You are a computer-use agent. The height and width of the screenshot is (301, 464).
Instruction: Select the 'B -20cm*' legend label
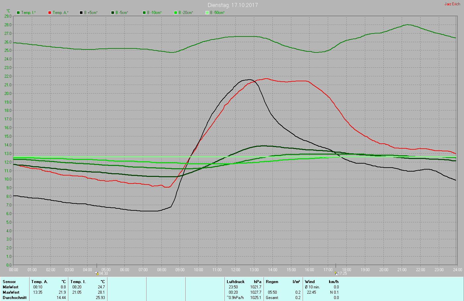[x=186, y=13]
